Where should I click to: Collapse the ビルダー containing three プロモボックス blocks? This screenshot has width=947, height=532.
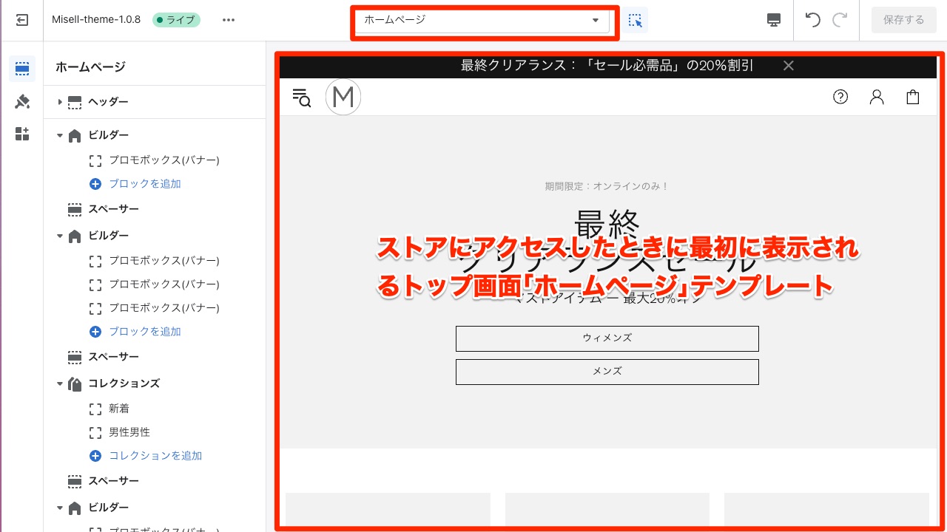pos(60,236)
